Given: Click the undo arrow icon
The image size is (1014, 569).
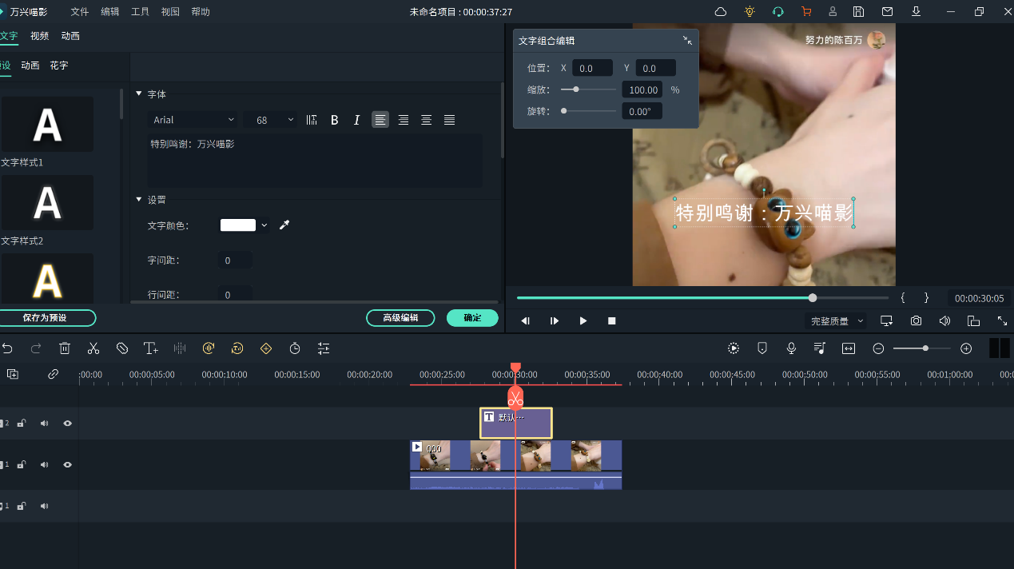Looking at the screenshot, I should (8, 348).
